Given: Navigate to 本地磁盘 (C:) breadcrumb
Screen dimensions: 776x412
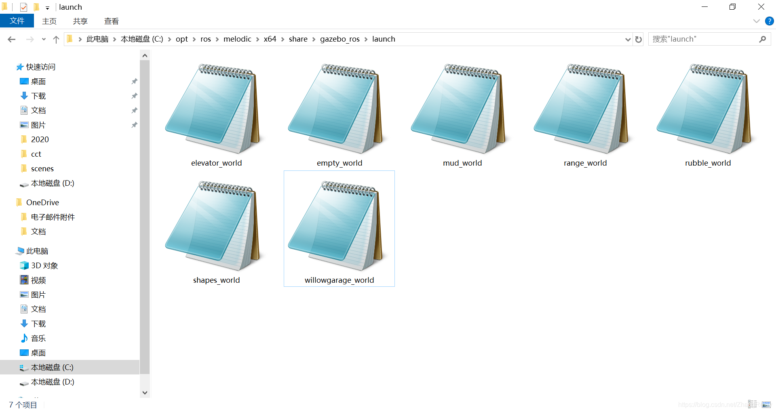Looking at the screenshot, I should point(142,39).
